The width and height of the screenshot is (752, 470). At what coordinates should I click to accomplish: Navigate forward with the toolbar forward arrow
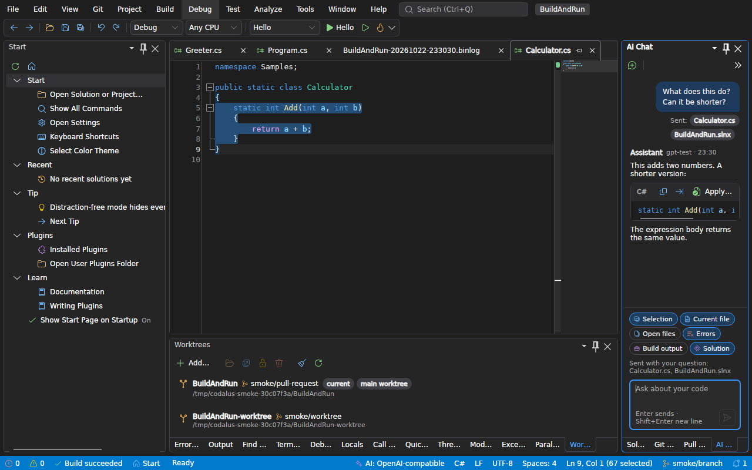(x=29, y=28)
